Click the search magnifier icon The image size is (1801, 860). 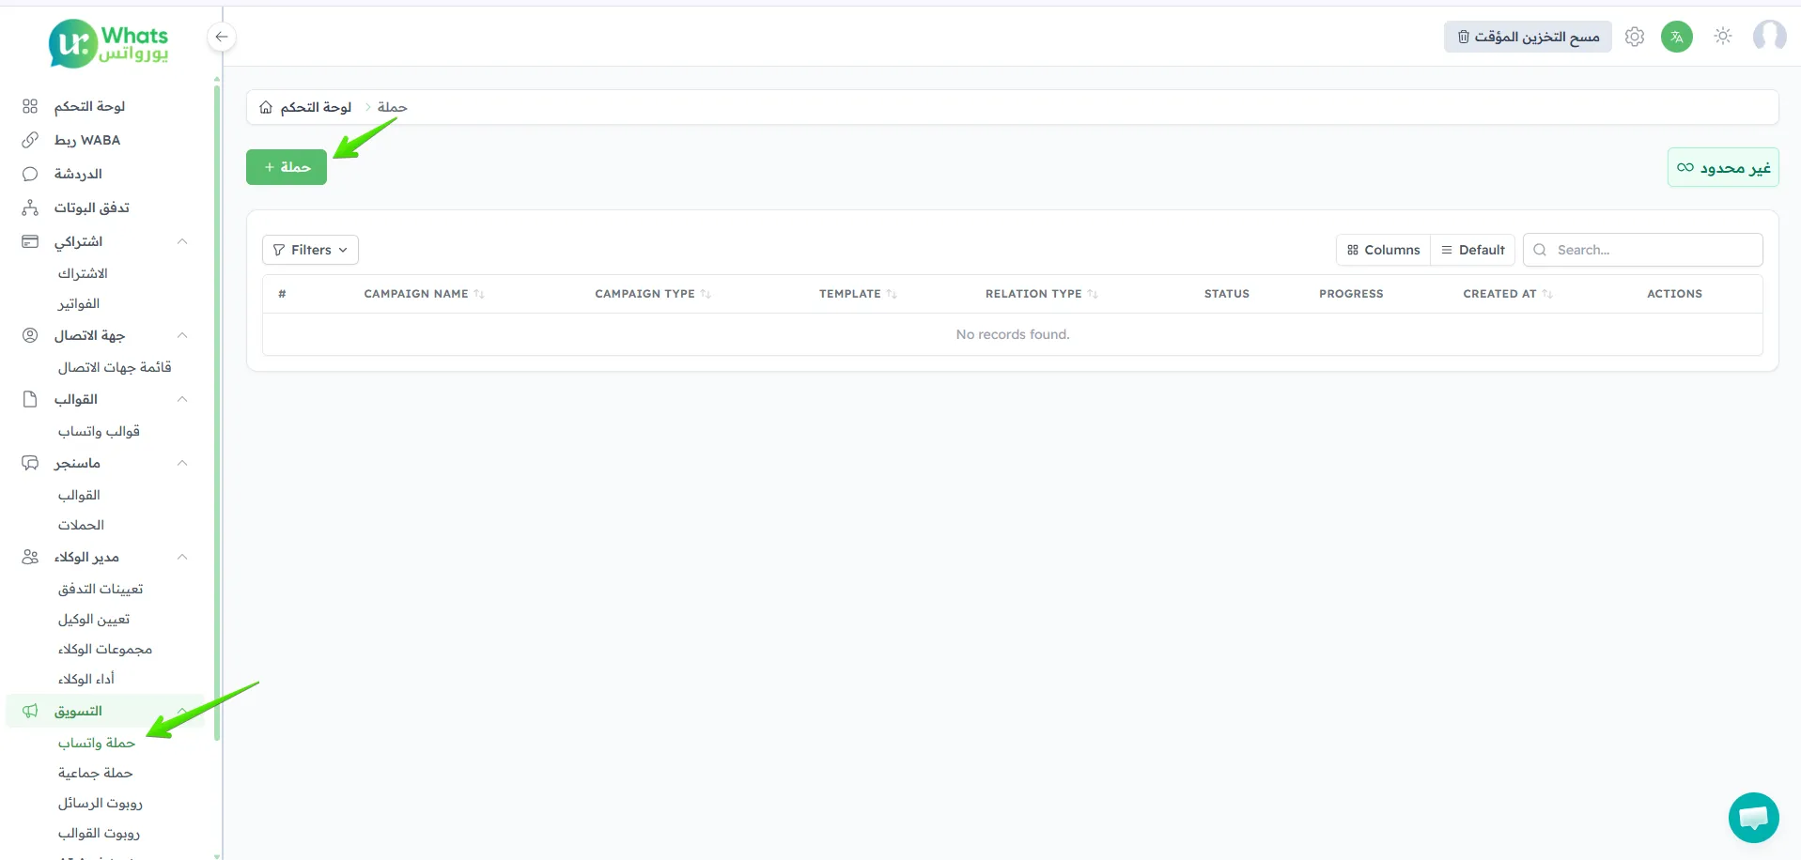point(1540,250)
